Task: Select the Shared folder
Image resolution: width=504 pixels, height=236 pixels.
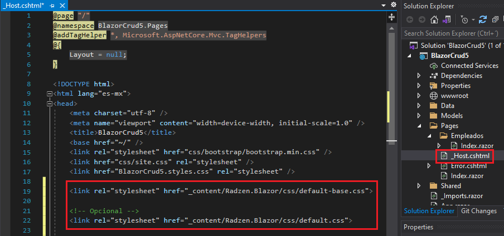Action: [451, 186]
